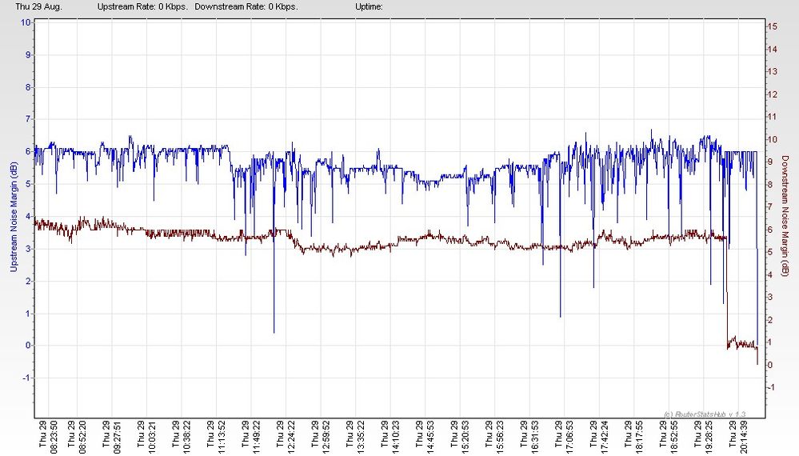
Task: Click the 'Thu 29 12:59:52' time label
Action: point(321,437)
